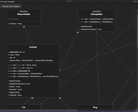The image size is (138, 112).
Task: Click the C# Project Visualizer title
Action: (x=7, y=2)
